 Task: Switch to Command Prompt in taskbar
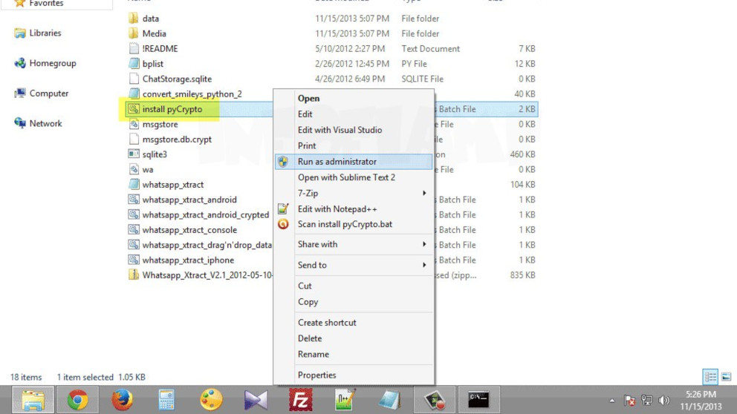tap(478, 401)
